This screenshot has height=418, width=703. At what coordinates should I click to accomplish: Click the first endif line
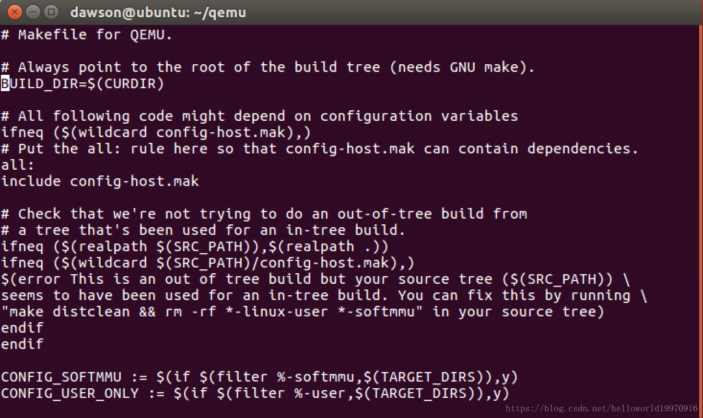point(23,327)
